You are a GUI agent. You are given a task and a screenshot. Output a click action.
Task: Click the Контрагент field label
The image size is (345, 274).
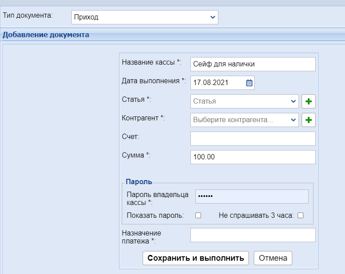click(x=143, y=118)
